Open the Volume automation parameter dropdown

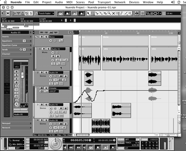click(x=59, y=88)
